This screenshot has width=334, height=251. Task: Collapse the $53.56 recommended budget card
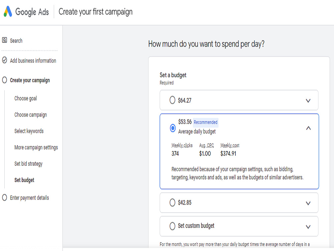[308, 128]
